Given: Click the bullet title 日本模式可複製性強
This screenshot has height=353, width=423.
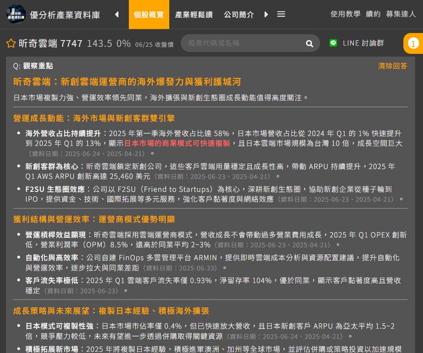Looking at the screenshot, I should pyautogui.click(x=59, y=326).
